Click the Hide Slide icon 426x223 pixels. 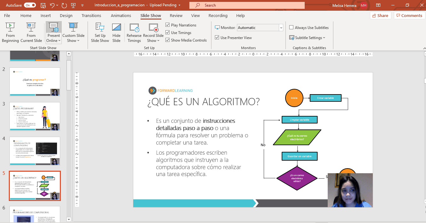117,27
